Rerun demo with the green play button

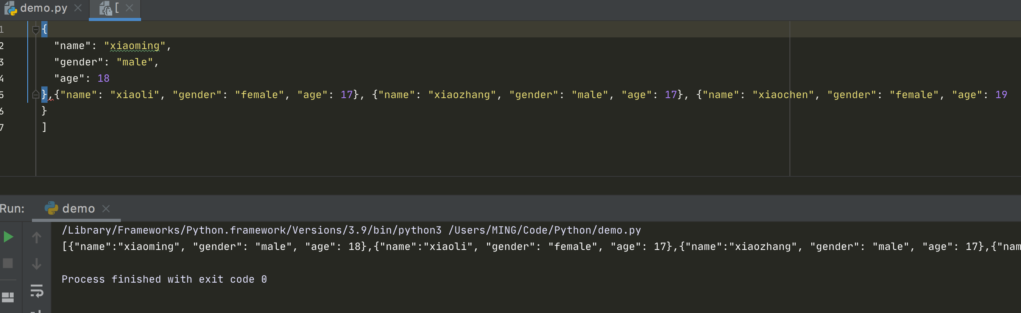coord(8,237)
